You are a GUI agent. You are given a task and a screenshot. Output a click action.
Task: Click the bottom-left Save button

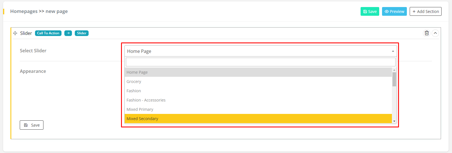coord(32,125)
